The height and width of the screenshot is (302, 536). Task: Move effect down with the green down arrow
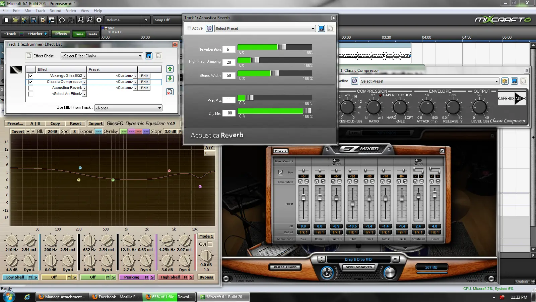170,79
